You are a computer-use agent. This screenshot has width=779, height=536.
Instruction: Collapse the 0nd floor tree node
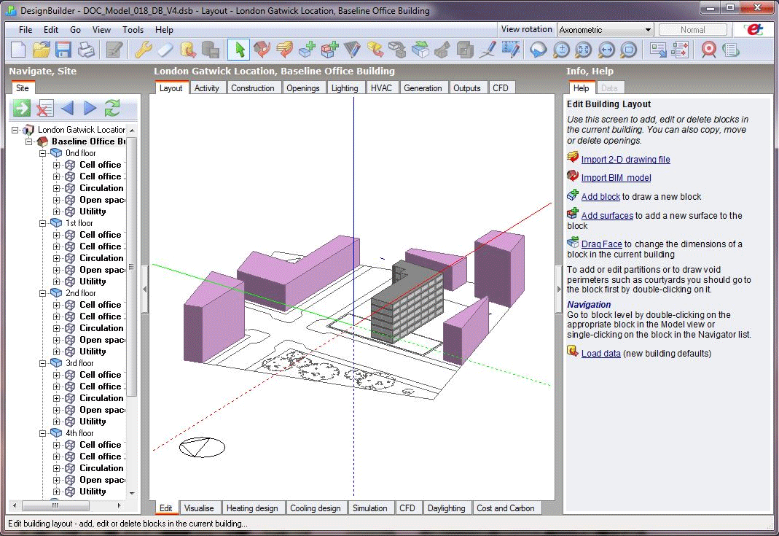[x=43, y=153]
